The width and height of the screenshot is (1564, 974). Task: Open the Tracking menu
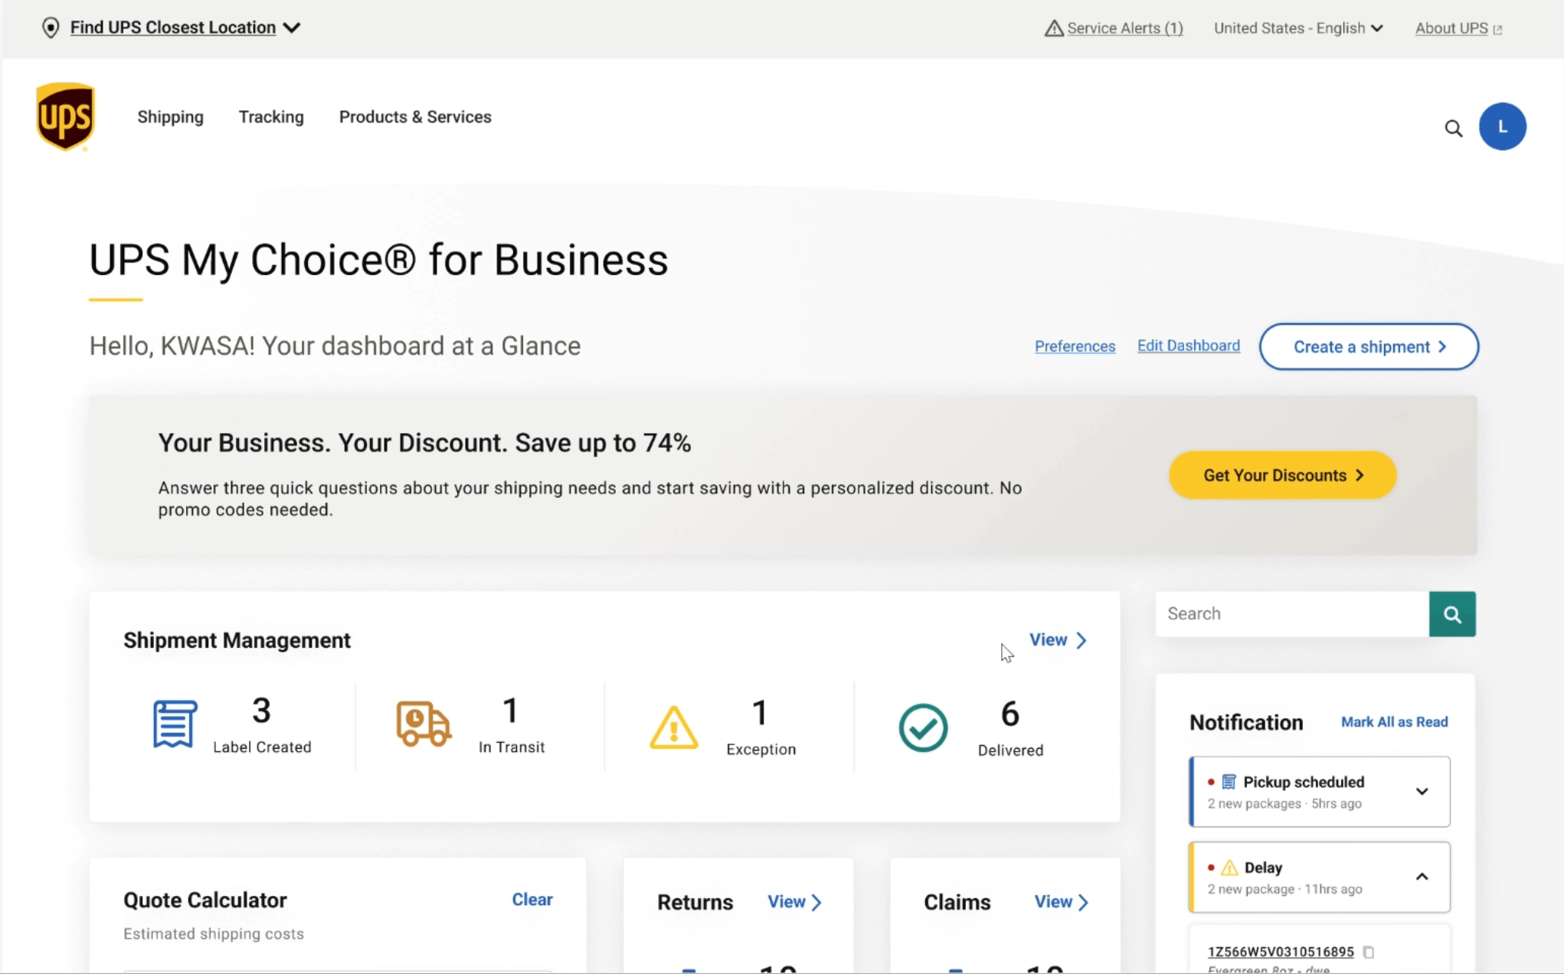tap(271, 117)
